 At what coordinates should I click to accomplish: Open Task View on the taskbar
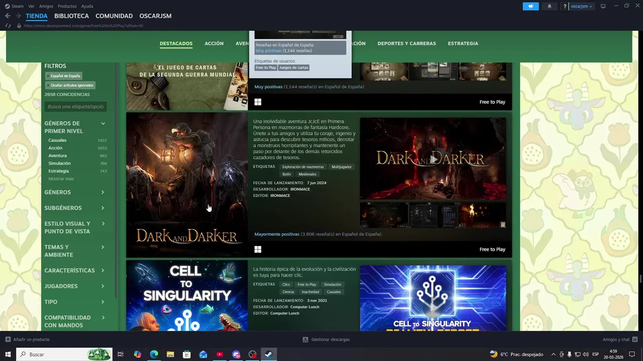click(x=121, y=354)
